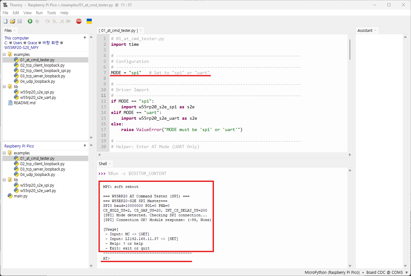Click the Ukraine flag support icon
411x276 pixels.
pos(89,21)
